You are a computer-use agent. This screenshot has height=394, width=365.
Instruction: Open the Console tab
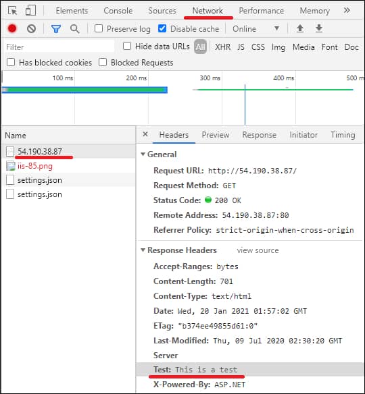(x=118, y=11)
